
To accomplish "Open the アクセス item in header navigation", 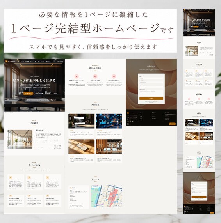I will click(43, 62).
